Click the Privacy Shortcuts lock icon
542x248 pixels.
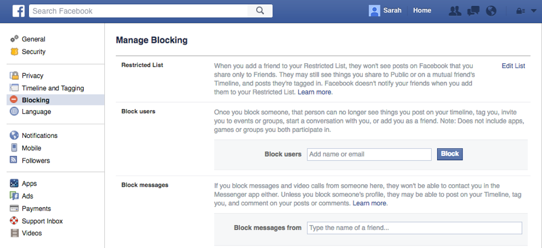[x=520, y=11]
